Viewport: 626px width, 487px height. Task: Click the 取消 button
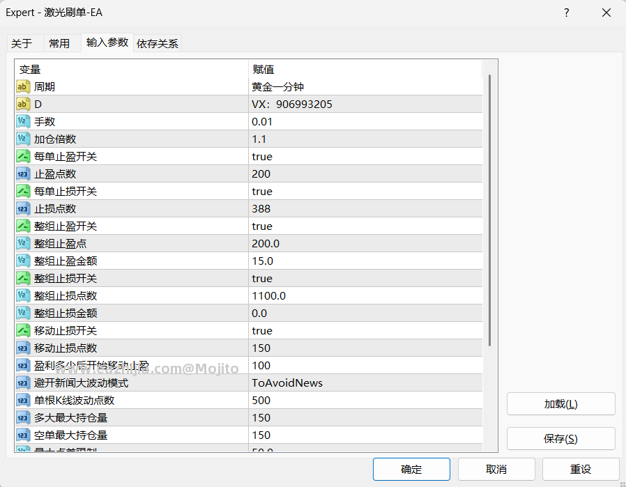coord(496,469)
